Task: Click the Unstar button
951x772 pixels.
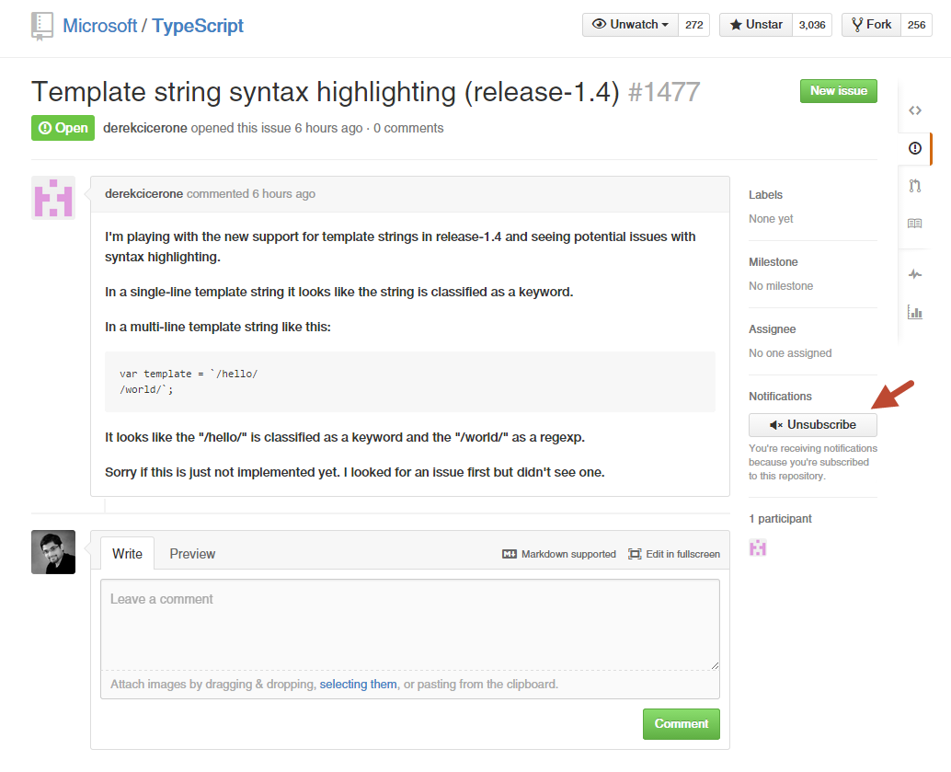Action: 756,25
